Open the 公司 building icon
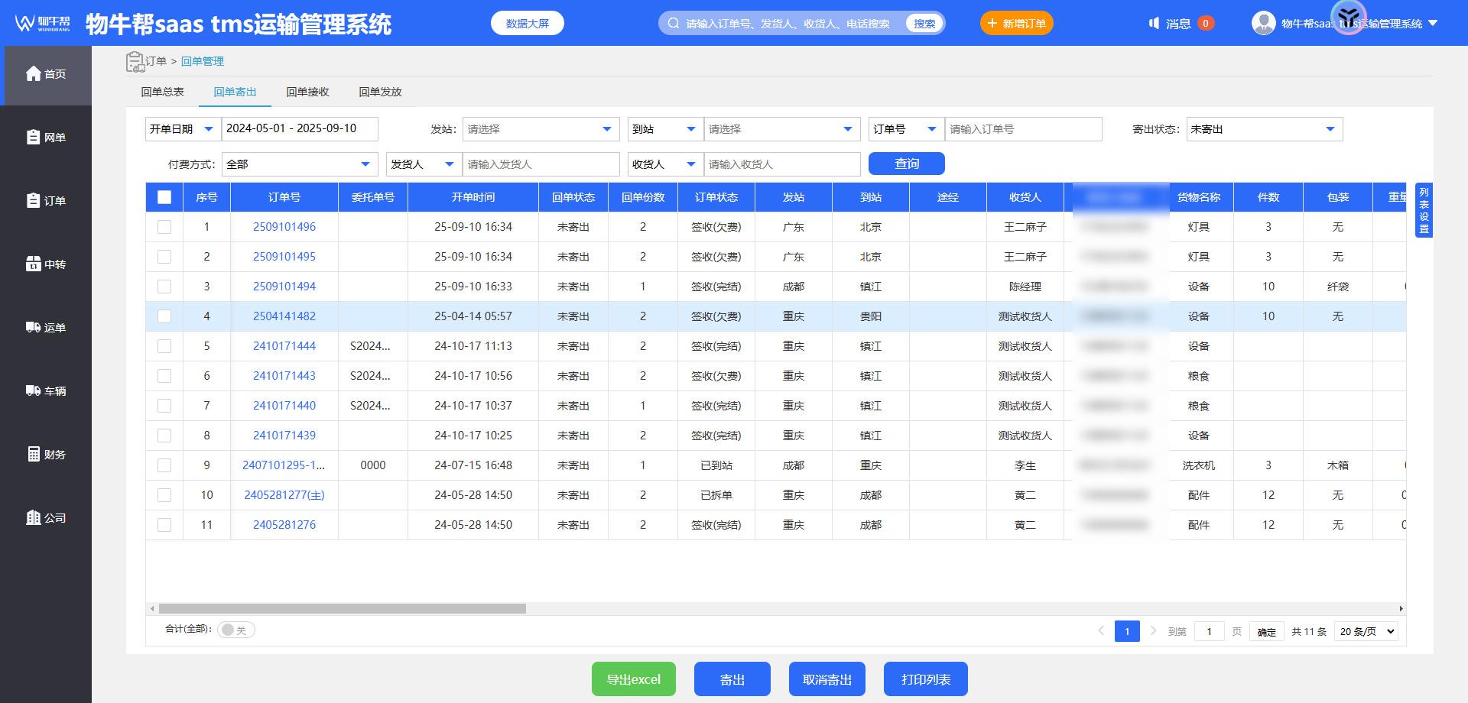The height and width of the screenshot is (703, 1468). tap(33, 518)
